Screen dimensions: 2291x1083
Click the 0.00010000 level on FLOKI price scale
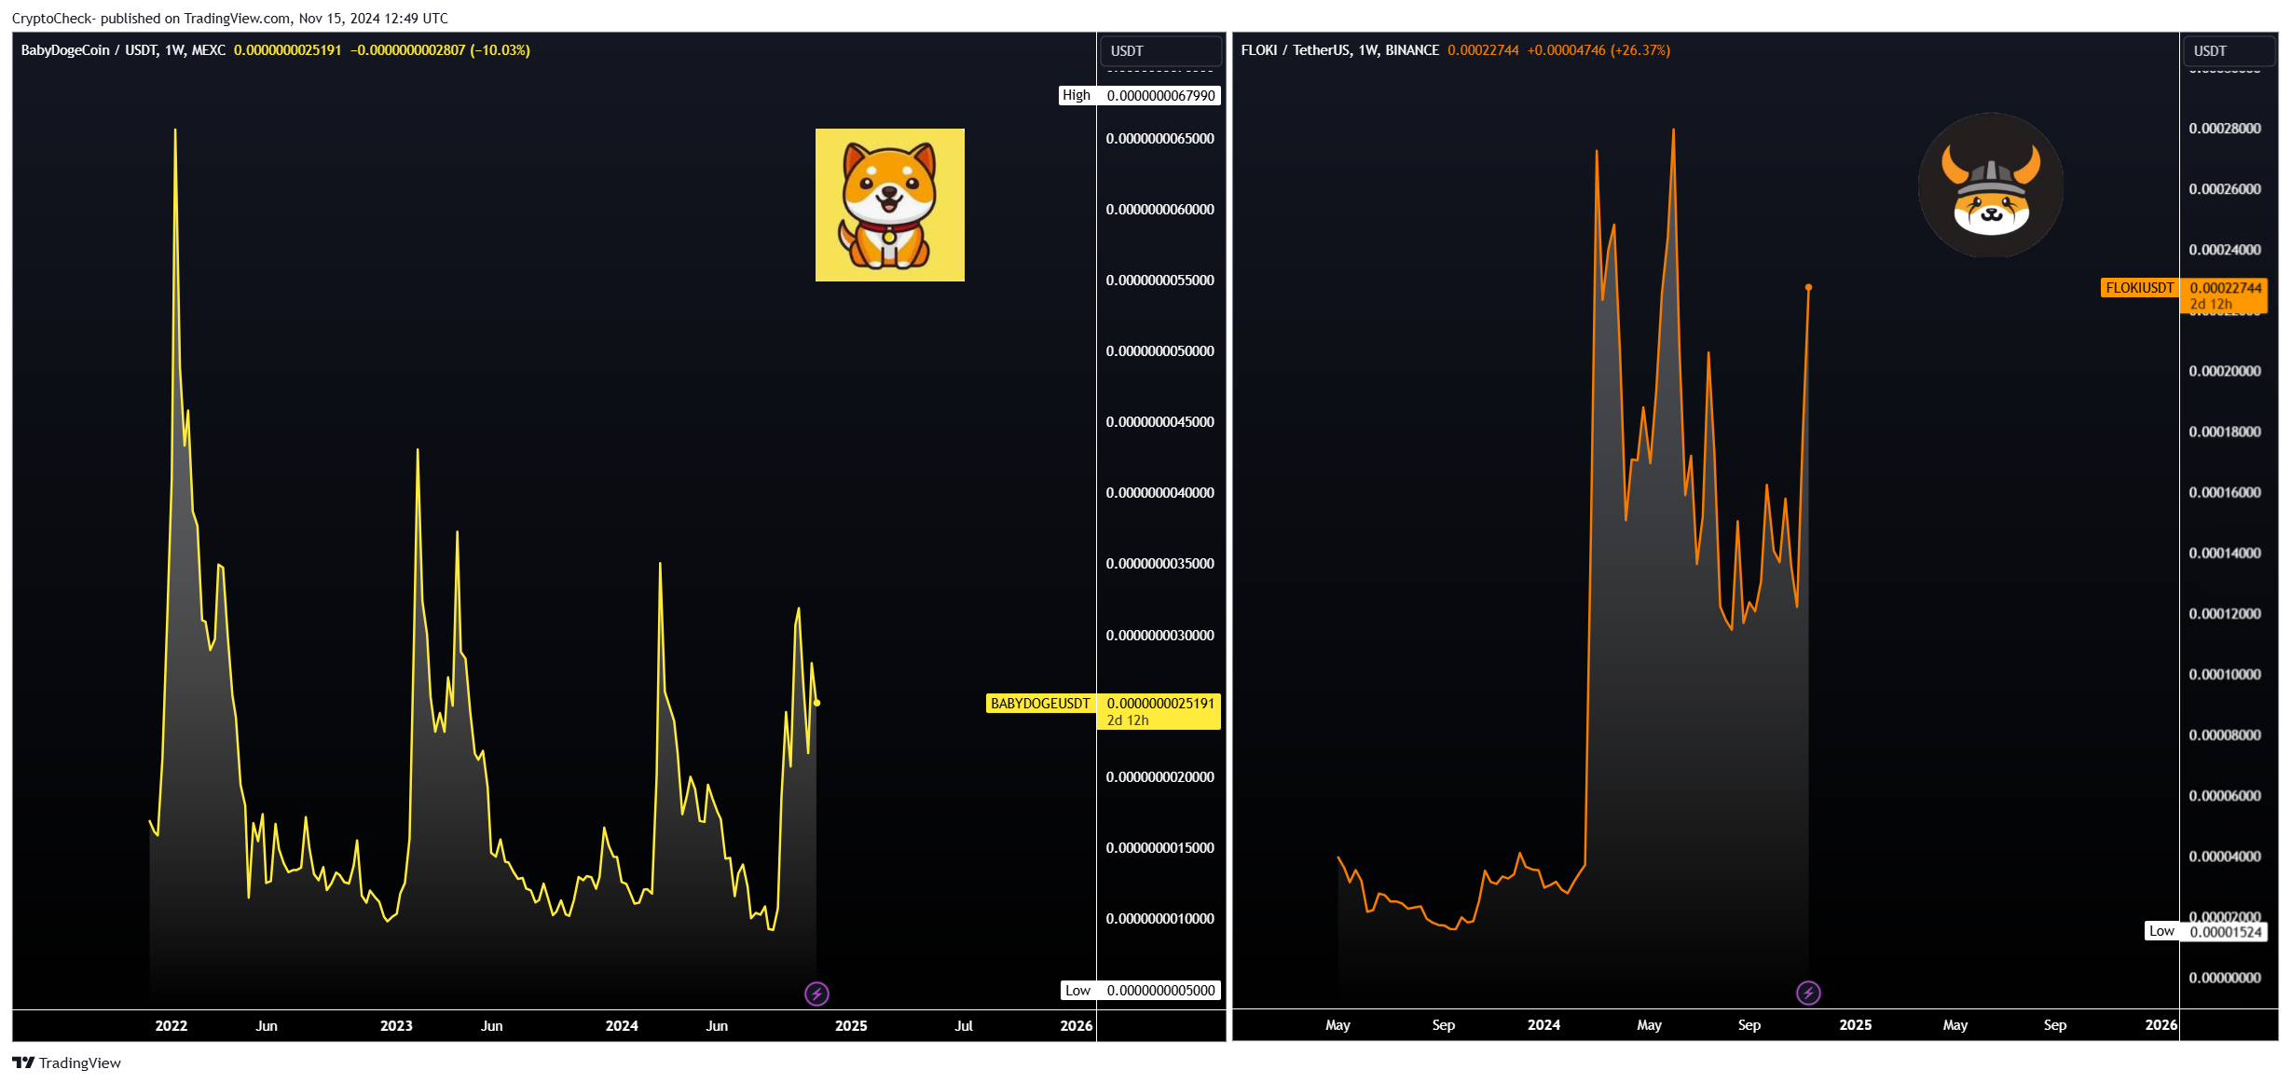click(x=2225, y=674)
